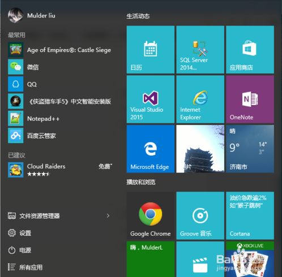Image resolution: width=282 pixels, height=277 pixels.
Task: Click the 生活动态 group heading
Action: tap(138, 16)
